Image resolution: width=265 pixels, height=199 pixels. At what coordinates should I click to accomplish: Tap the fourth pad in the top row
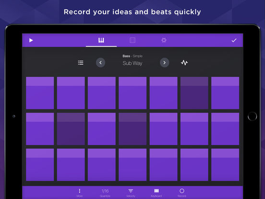[132, 93]
